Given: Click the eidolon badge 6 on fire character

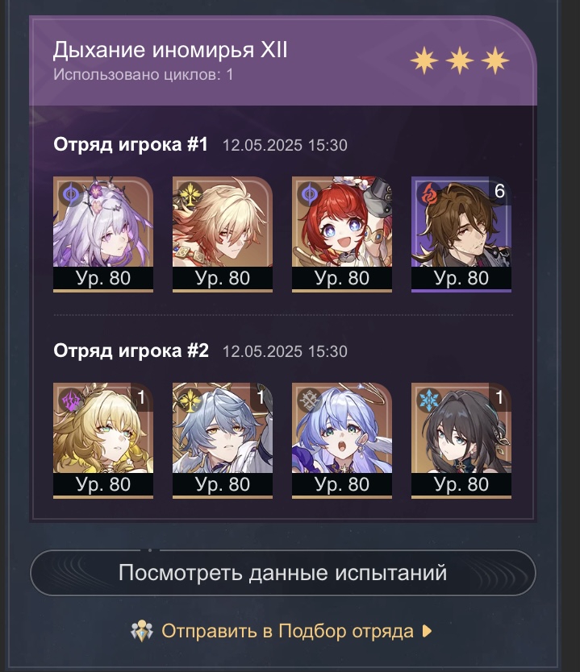Looking at the screenshot, I should [500, 191].
